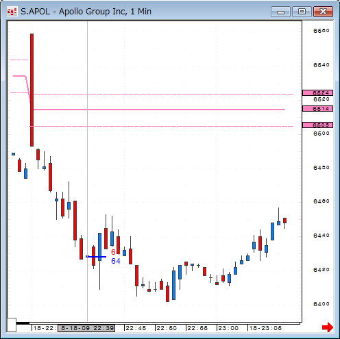Click the 6514 pink price label

coord(317,109)
